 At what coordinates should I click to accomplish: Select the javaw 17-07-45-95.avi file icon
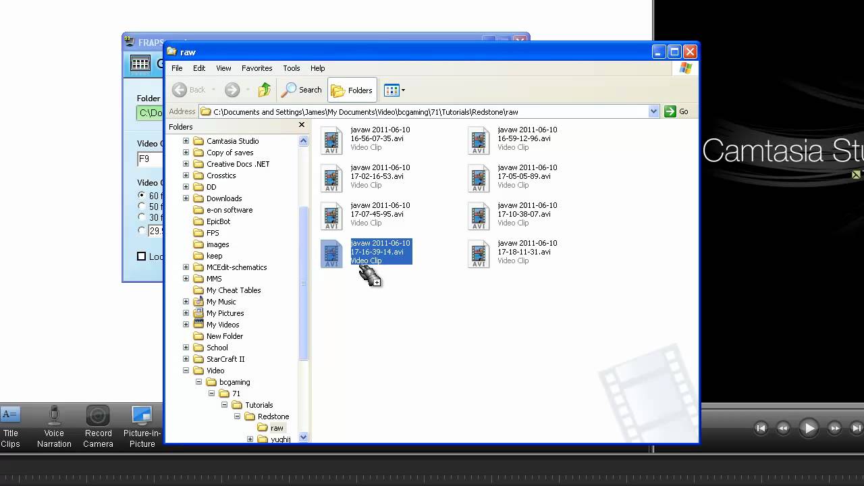(x=331, y=216)
